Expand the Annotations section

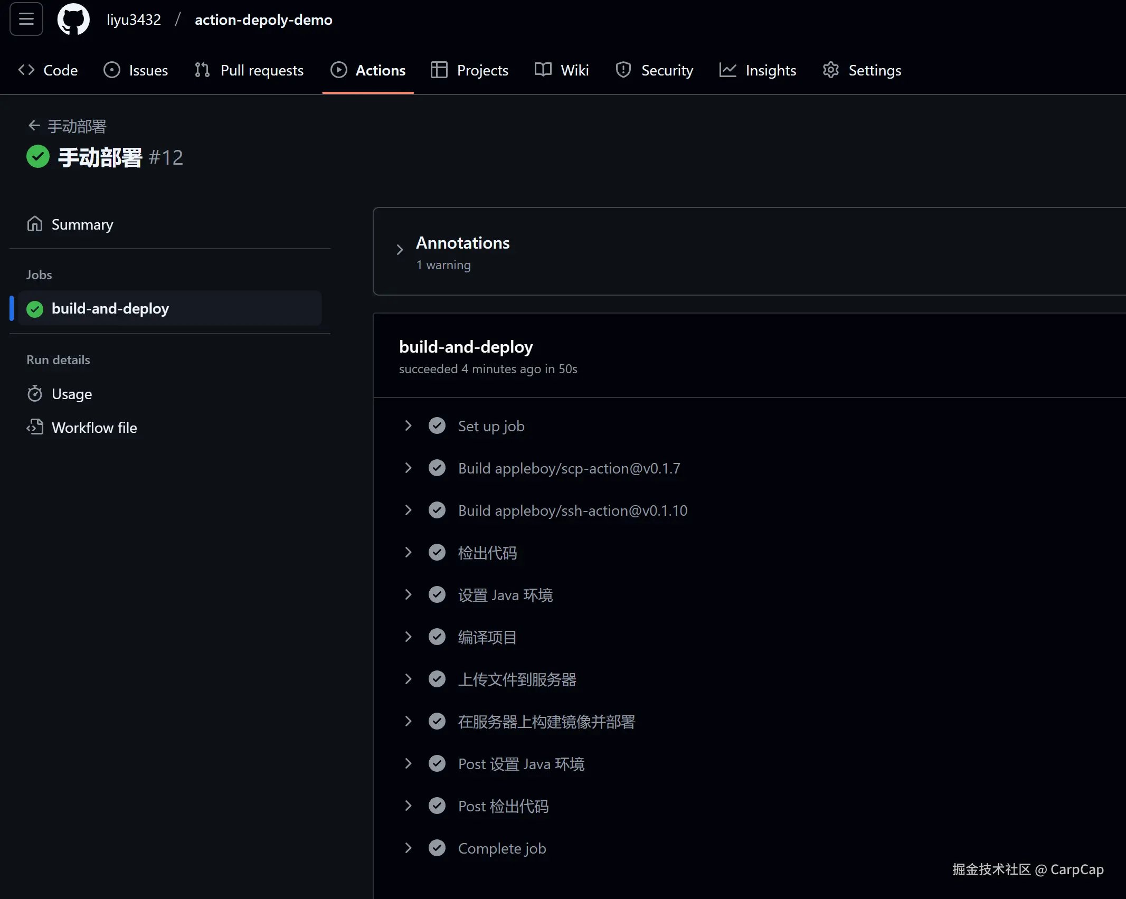click(x=400, y=250)
